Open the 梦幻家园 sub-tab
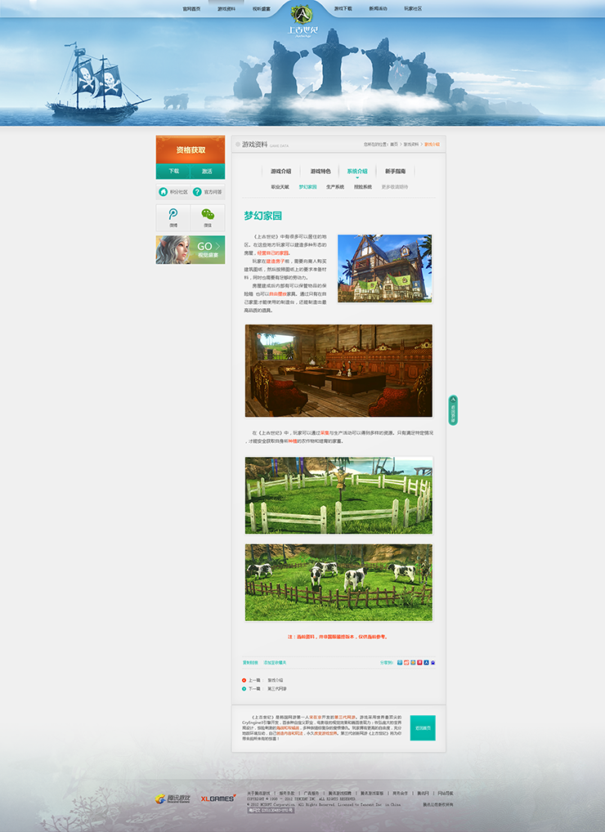Screen dimensions: 605x832 (x=307, y=187)
